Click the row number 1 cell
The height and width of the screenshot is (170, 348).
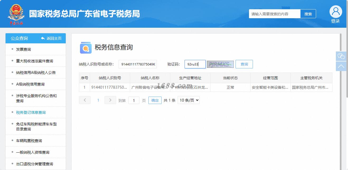[x=84, y=87]
